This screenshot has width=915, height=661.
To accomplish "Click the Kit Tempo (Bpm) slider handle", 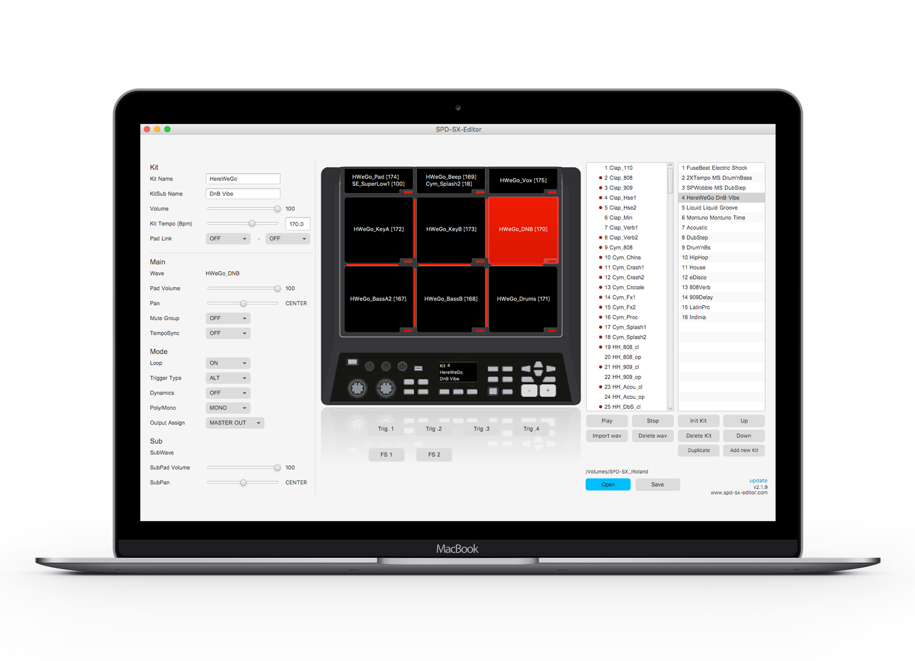I will [x=252, y=224].
